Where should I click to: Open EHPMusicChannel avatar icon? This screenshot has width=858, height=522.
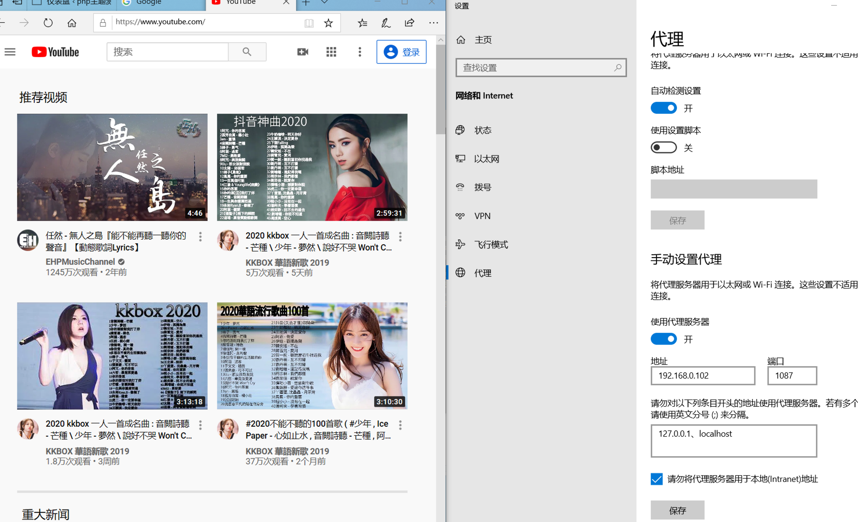pos(28,240)
